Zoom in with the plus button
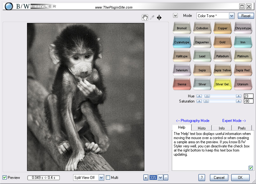Image resolution: width=256 pixels, height=184 pixels. click(x=146, y=178)
